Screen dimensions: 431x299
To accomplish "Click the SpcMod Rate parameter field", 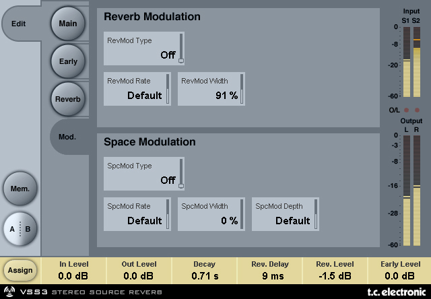I will point(137,214).
